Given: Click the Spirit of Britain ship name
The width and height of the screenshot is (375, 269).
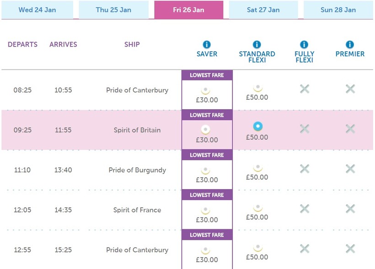Looking at the screenshot, I should pos(137,130).
